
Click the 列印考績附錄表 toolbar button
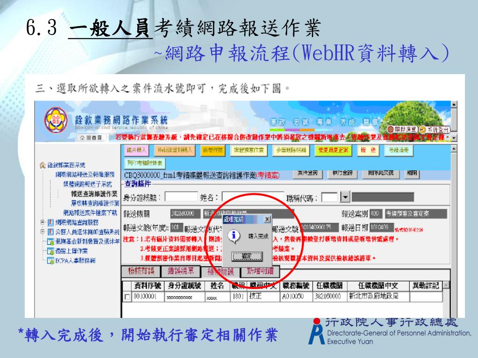[145, 163]
